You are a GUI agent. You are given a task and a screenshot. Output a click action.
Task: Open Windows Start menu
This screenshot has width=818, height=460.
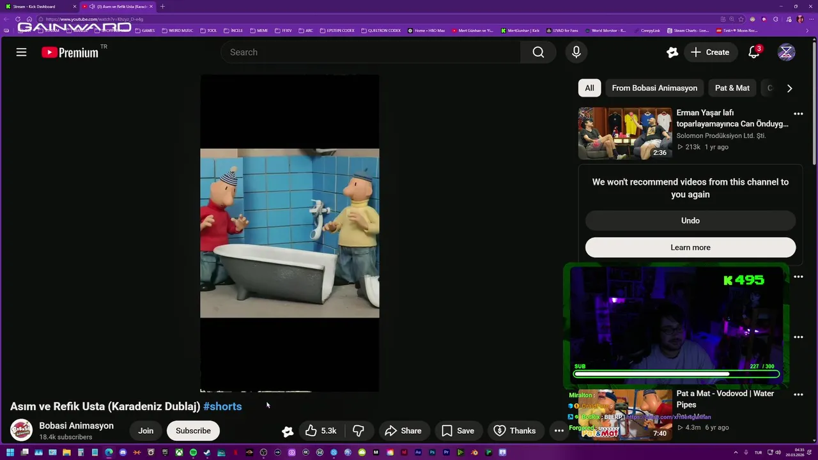(x=10, y=452)
